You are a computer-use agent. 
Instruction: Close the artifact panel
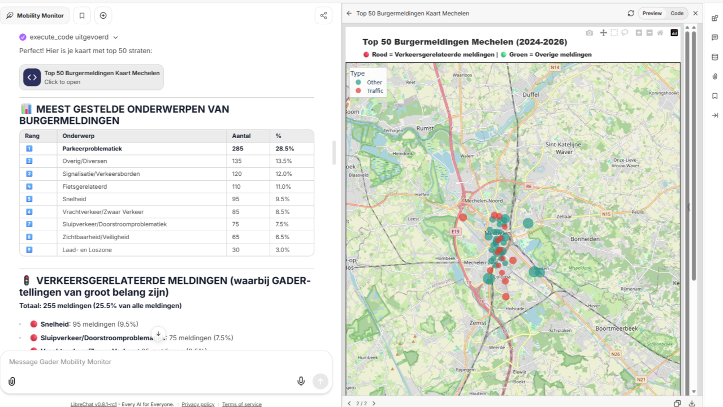(695, 13)
